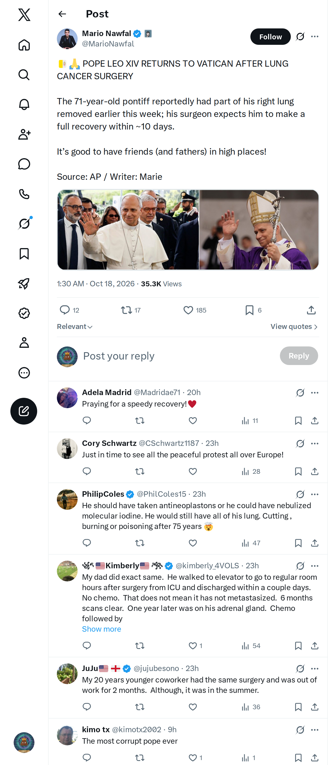Repost the main post with 17 reposts
Screen dimensions: 328x765
click(x=130, y=310)
